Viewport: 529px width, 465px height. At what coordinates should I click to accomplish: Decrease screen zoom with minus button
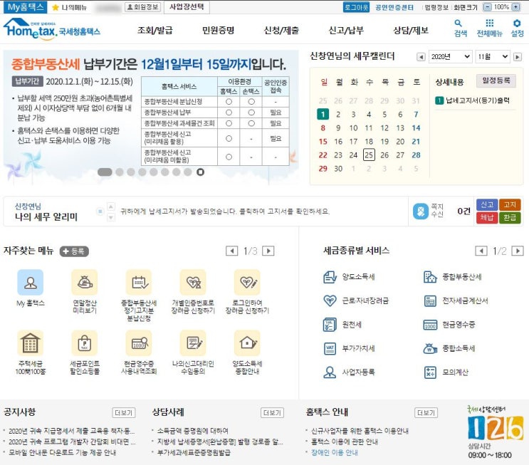488,7
